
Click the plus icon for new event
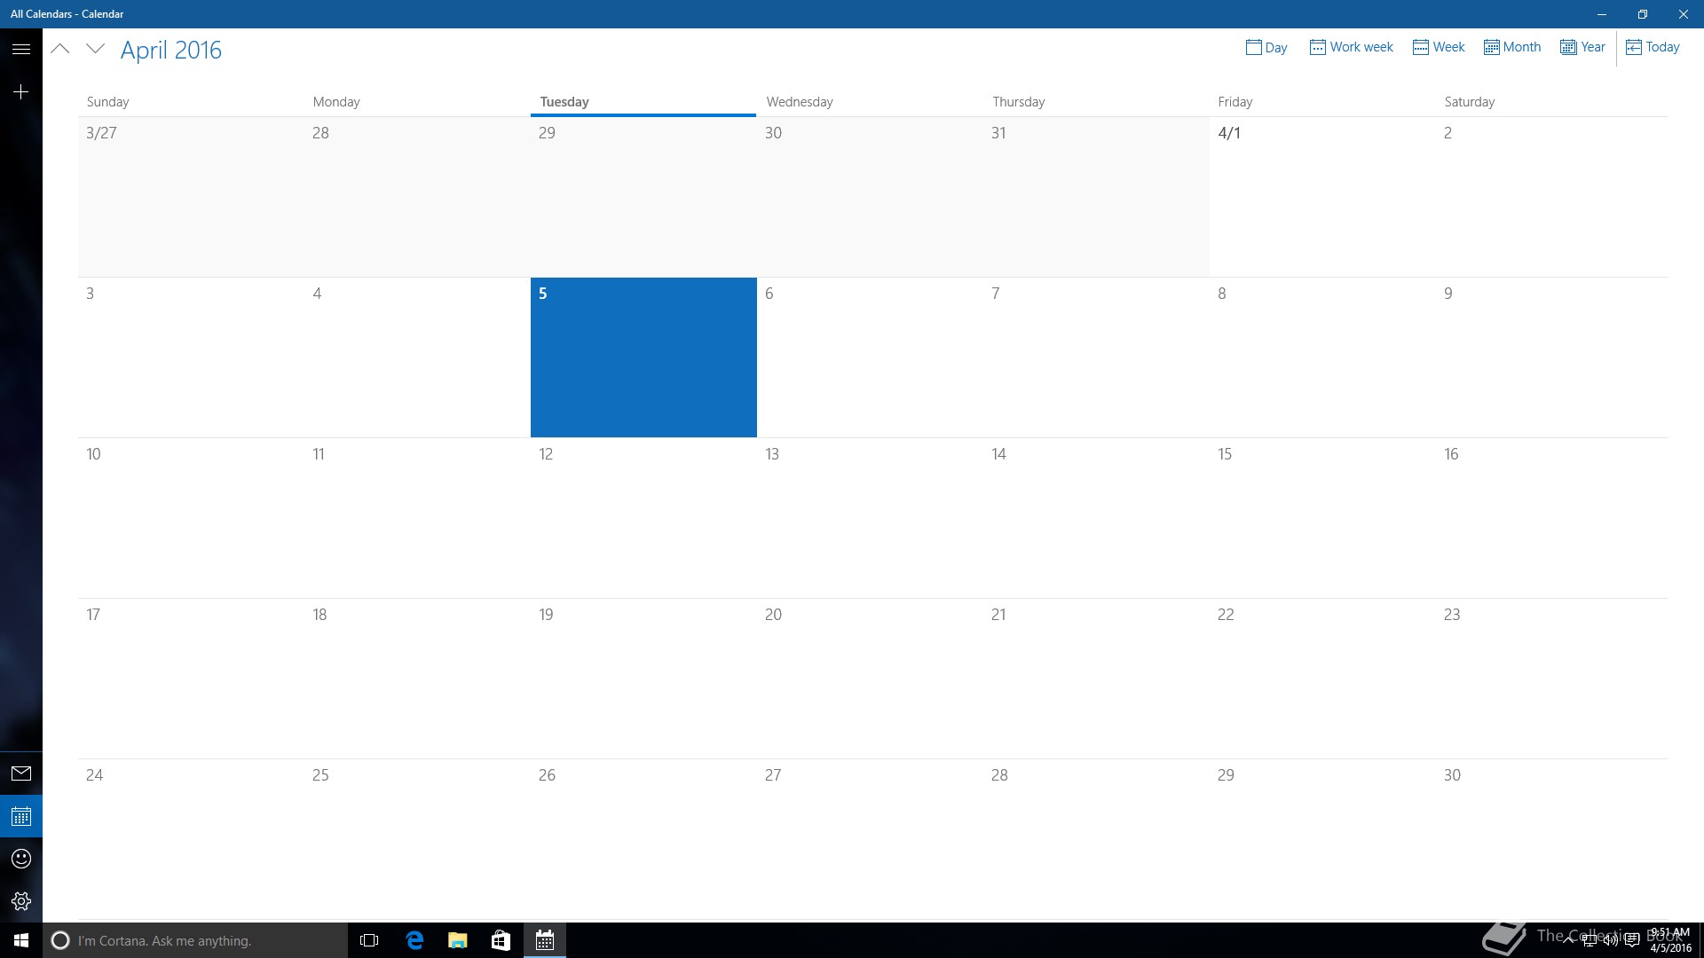(21, 92)
